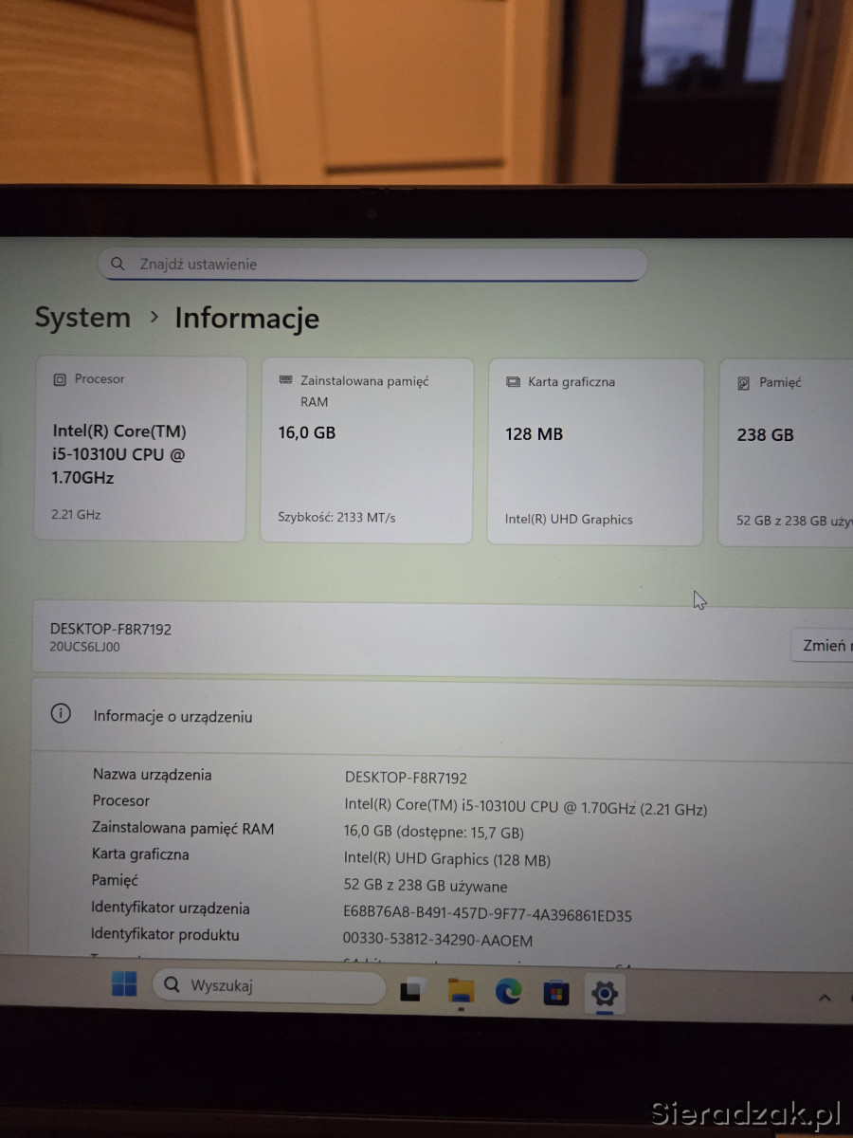Click the RAM memory icon on card
This screenshot has height=1138, width=853.
[285, 380]
